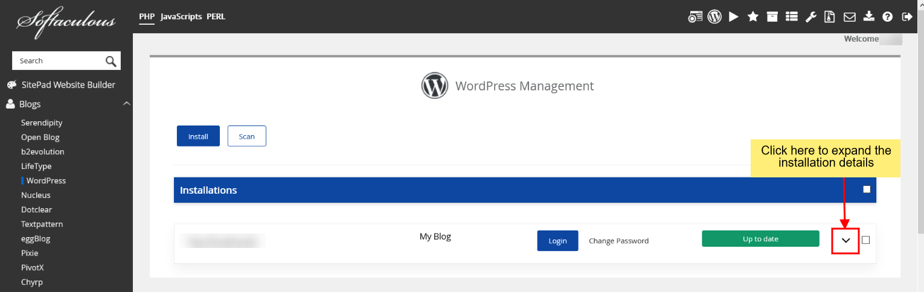
Task: Click the WordPress Management heading text
Action: click(525, 86)
